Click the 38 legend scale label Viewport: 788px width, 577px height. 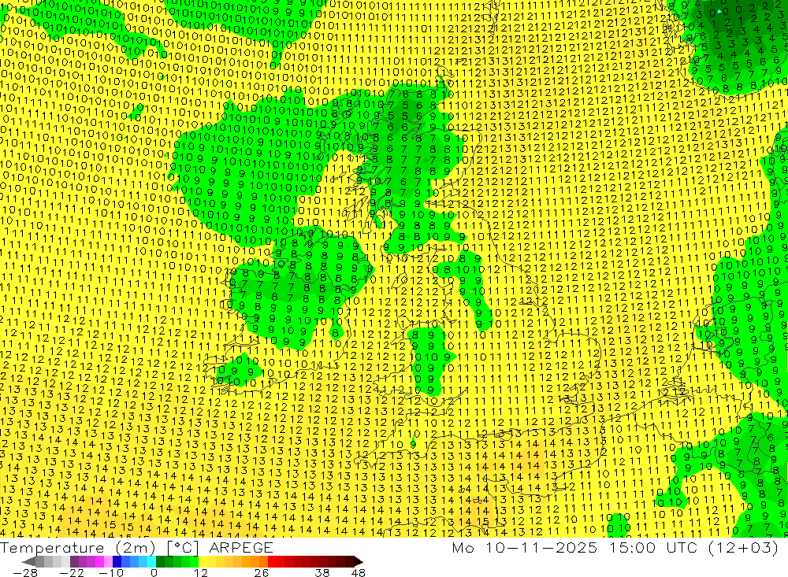click(322, 572)
